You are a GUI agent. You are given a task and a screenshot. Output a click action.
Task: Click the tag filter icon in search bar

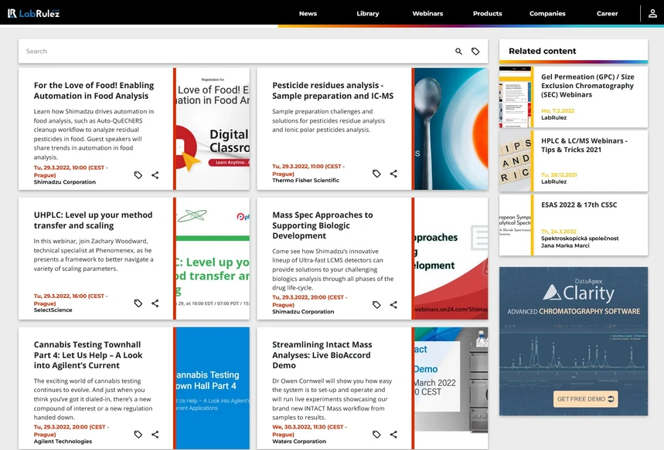pos(475,51)
